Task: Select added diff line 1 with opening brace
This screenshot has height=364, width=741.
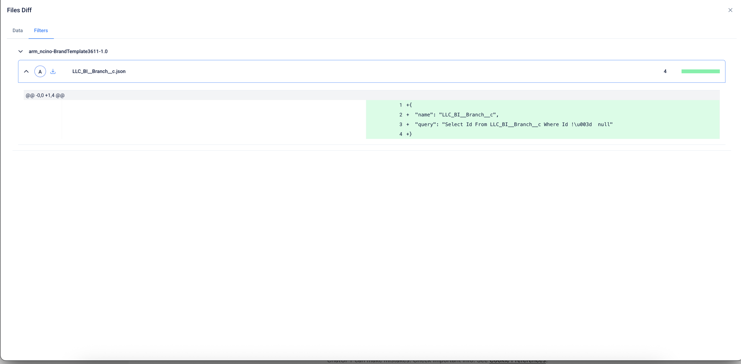Action: click(x=409, y=105)
